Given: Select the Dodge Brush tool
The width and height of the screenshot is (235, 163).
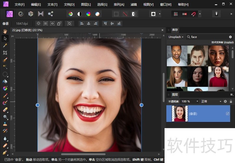Looking at the screenshot, I should click(5, 117).
